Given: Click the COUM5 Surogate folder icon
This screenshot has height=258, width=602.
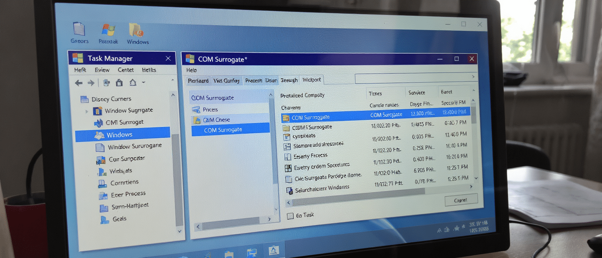Looking at the screenshot, I should tap(286, 128).
